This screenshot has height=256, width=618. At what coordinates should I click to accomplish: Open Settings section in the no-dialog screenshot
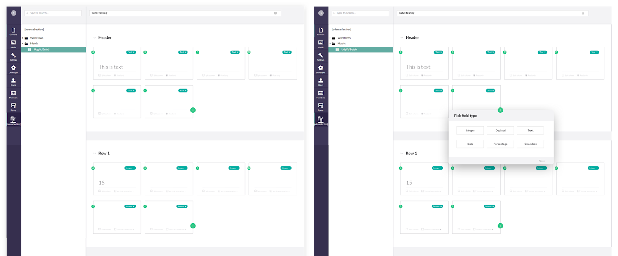tap(13, 57)
